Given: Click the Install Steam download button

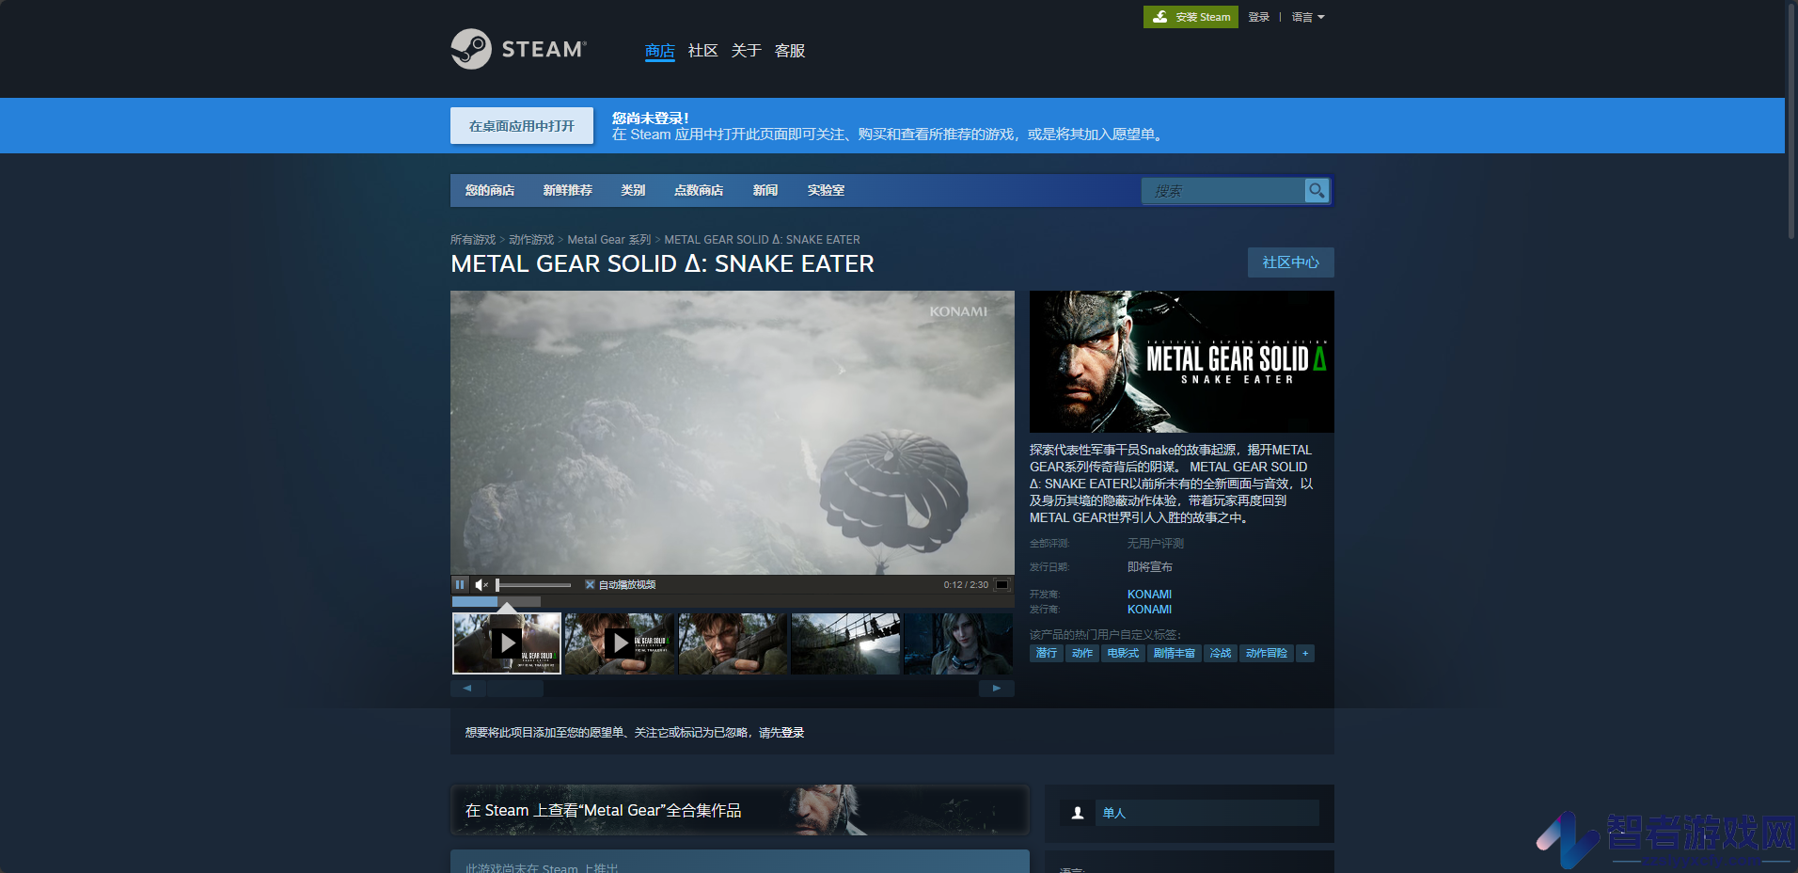Looking at the screenshot, I should 1191,17.
